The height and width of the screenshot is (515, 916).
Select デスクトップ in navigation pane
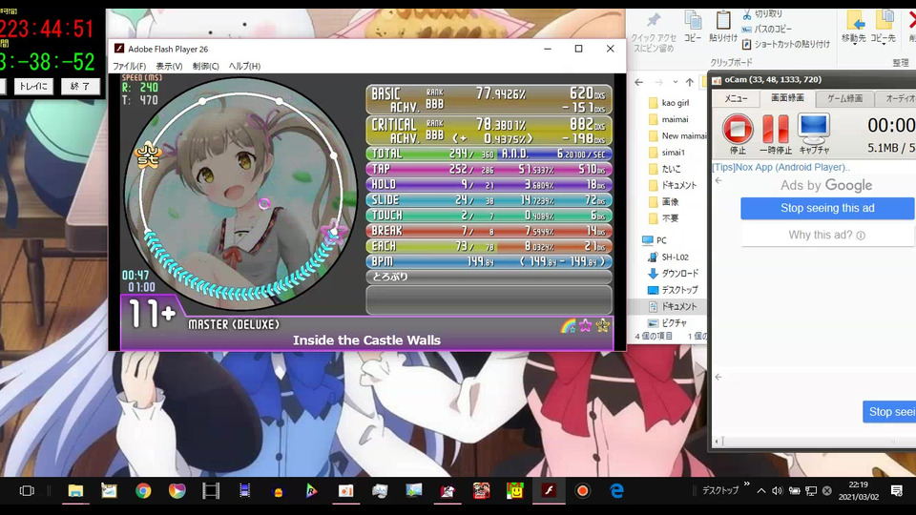(673, 290)
